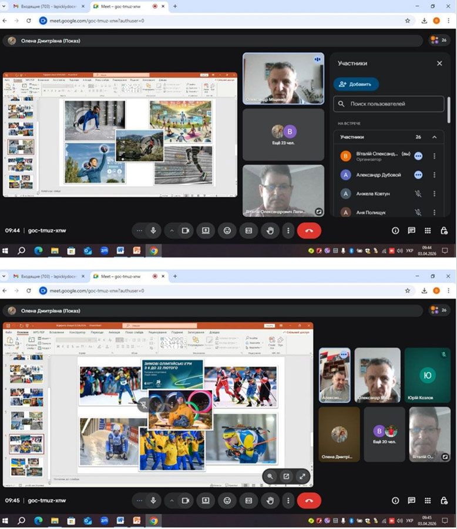The width and height of the screenshot is (457, 529).
Task: Pop out the shared presentation to a new window
Action: point(286,476)
